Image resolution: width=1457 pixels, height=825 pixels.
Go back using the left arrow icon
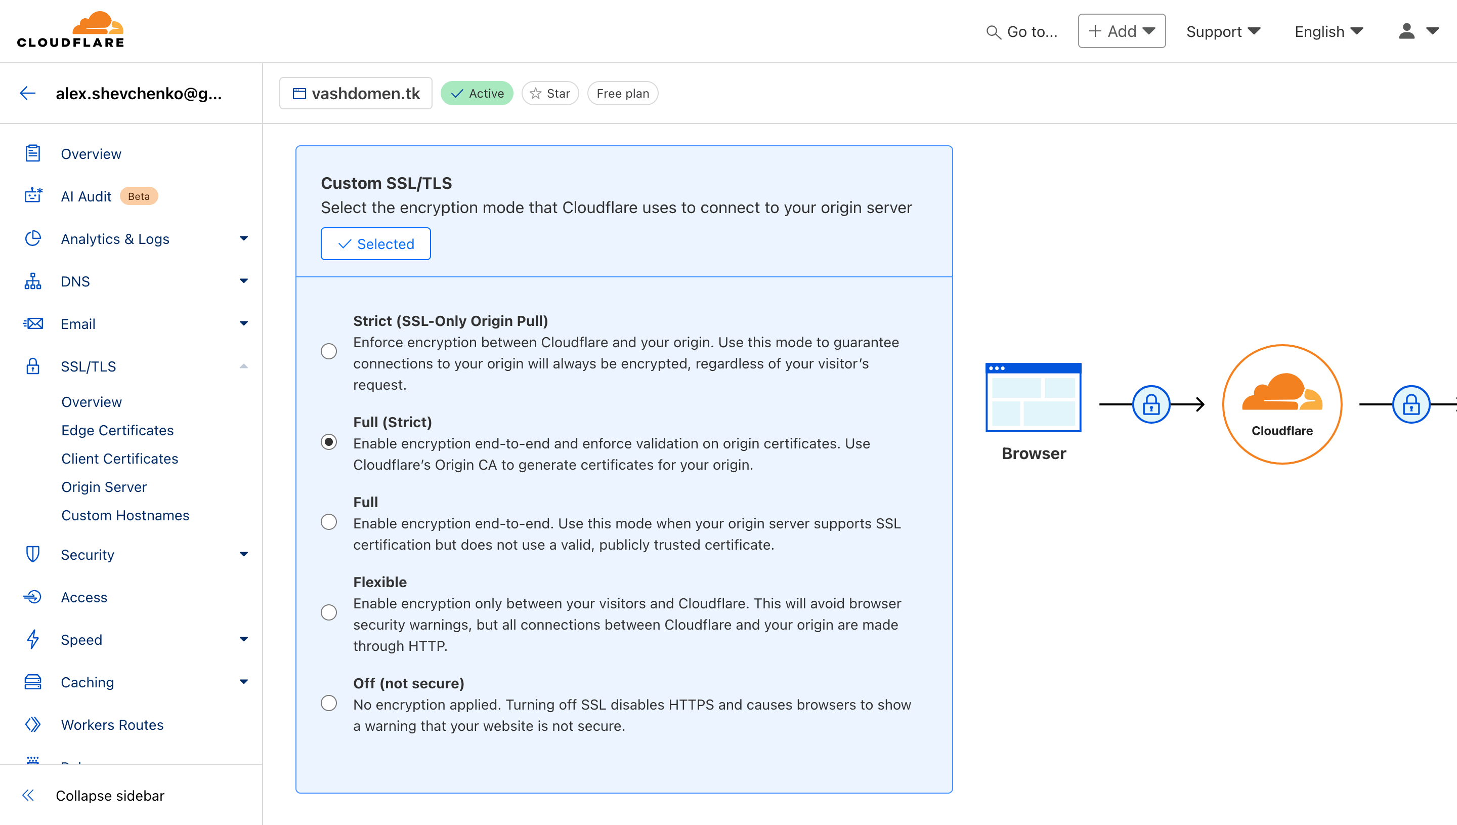click(28, 93)
